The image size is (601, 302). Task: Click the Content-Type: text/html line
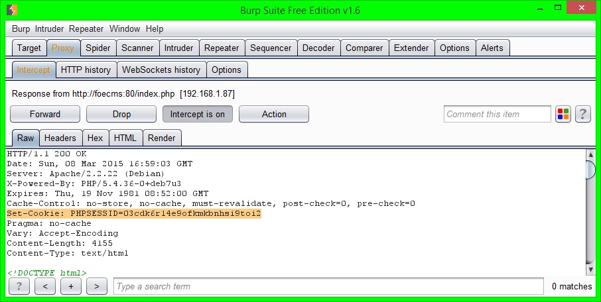pyautogui.click(x=68, y=254)
